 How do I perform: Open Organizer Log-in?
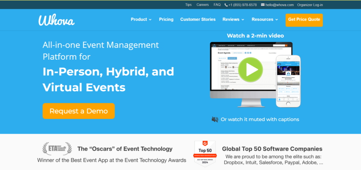point(310,5)
